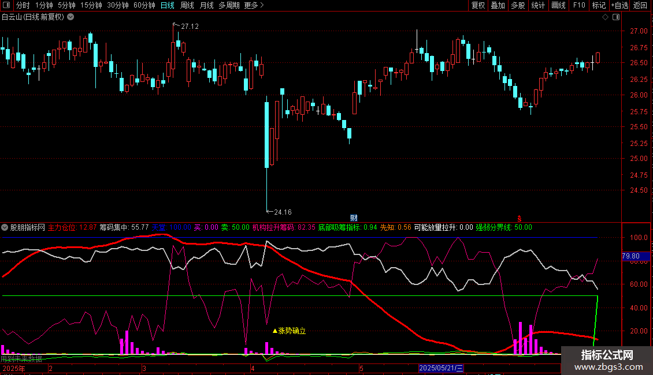This screenshot has width=653, height=375.
Task: Click the 底部吸筹指标 0.94 value
Action: [348, 227]
